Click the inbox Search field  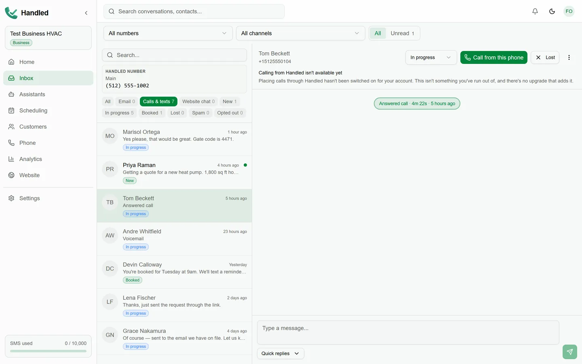(x=174, y=55)
